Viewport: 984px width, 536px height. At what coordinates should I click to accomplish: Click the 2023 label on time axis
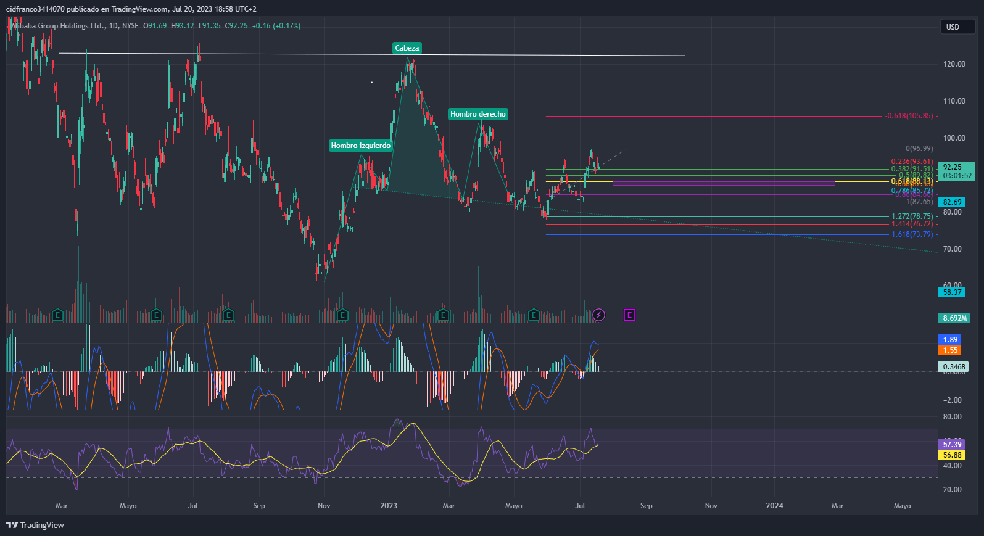(389, 506)
